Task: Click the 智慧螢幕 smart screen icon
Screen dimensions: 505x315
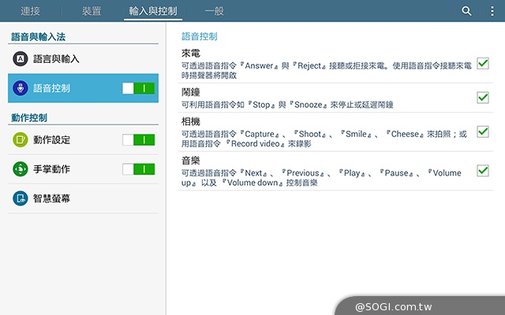Action: tap(21, 198)
